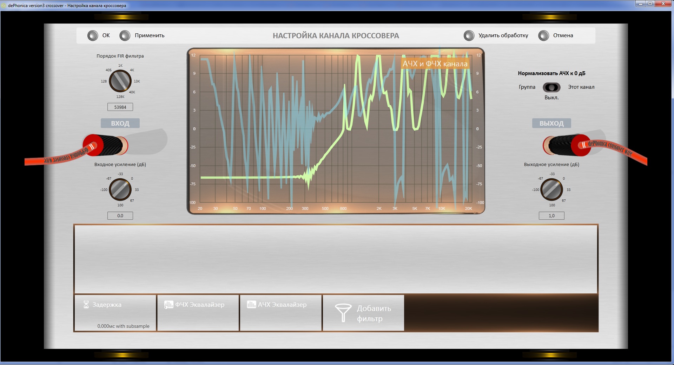This screenshot has height=365, width=674.
Task: Maximize the dePhonica window
Action: (650, 4)
